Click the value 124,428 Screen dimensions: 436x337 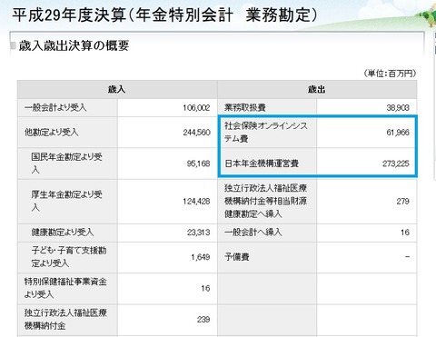coord(196,202)
